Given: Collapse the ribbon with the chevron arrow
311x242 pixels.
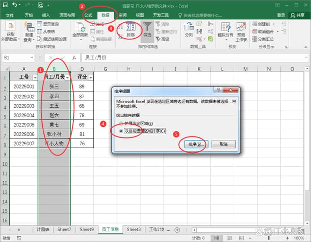Looking at the screenshot, I should [306, 47].
